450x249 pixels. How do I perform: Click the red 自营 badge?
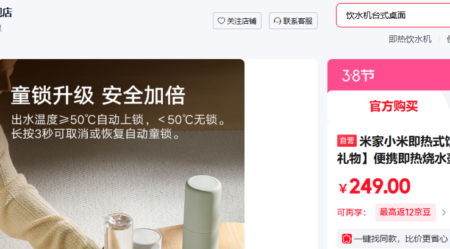(x=347, y=141)
